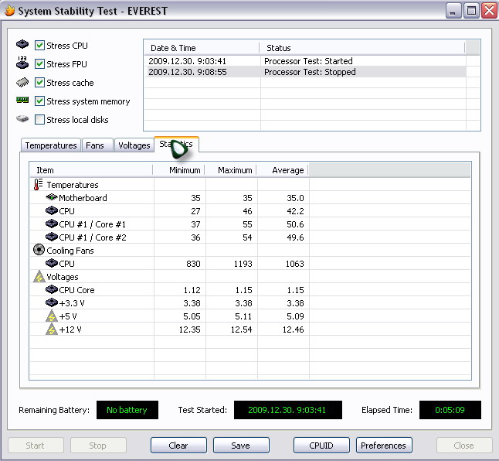
Task: Click the hard disk icon beside Stress local disks
Action: [x=22, y=119]
